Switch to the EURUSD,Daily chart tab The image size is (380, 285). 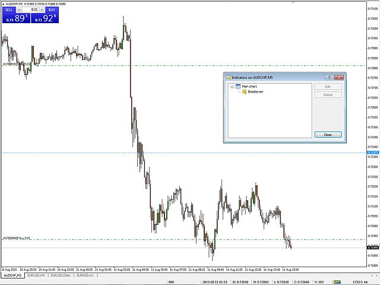[61, 275]
